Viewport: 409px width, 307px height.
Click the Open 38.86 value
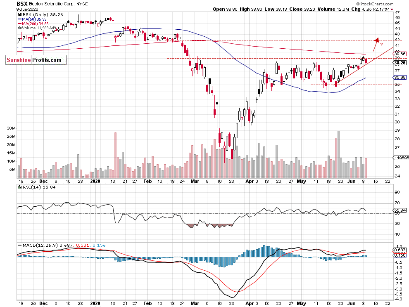point(225,9)
